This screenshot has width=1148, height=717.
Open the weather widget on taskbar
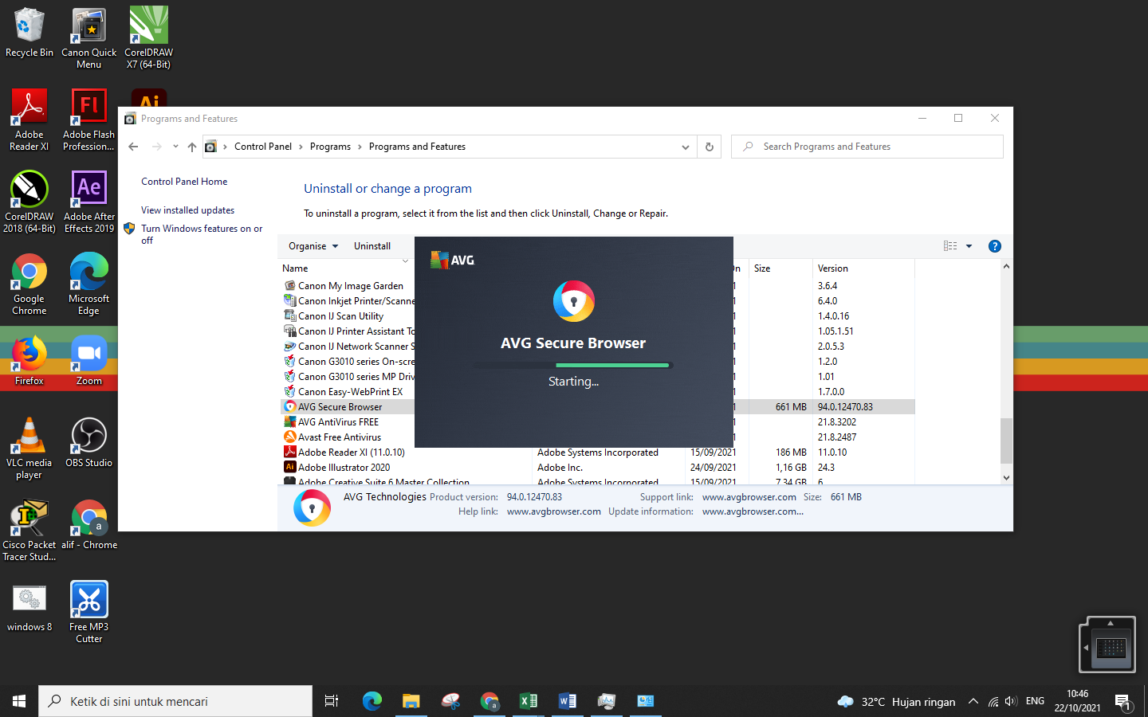pos(896,702)
